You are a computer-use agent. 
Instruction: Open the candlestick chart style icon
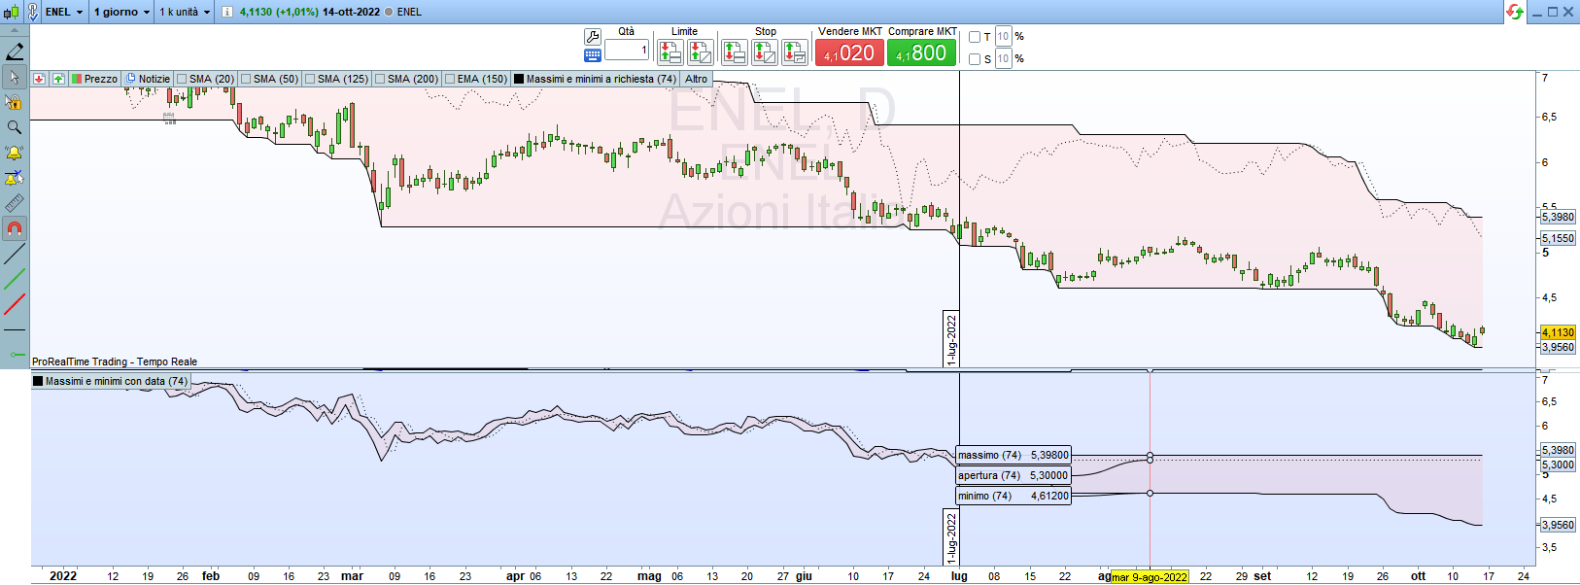(x=12, y=12)
